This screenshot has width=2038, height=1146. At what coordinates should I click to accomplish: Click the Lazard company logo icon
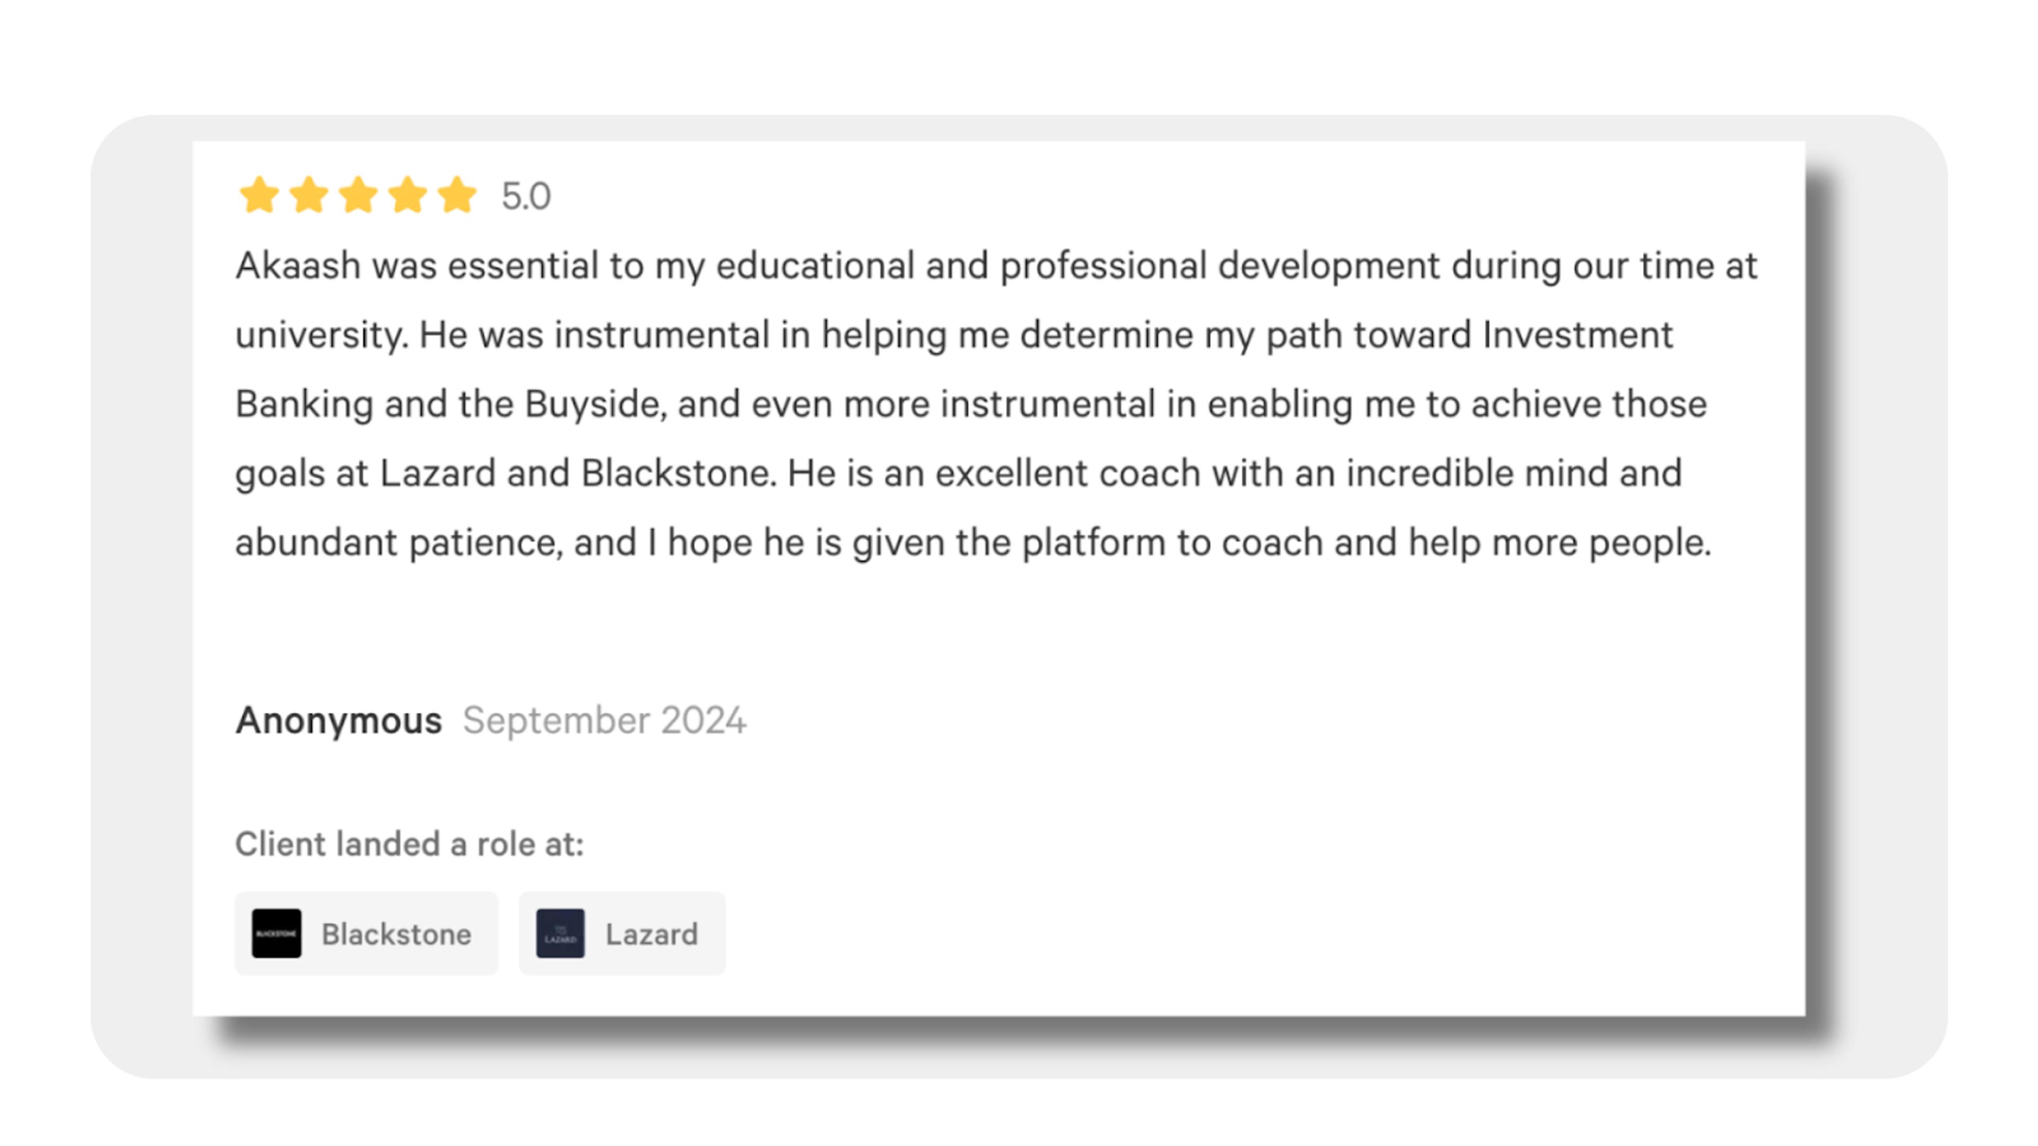(x=560, y=933)
